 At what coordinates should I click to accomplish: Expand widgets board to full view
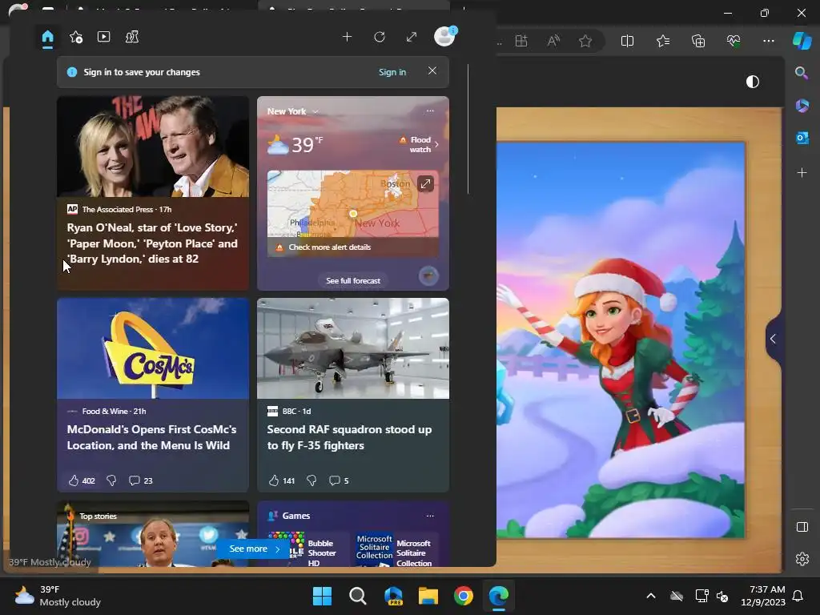coord(412,37)
